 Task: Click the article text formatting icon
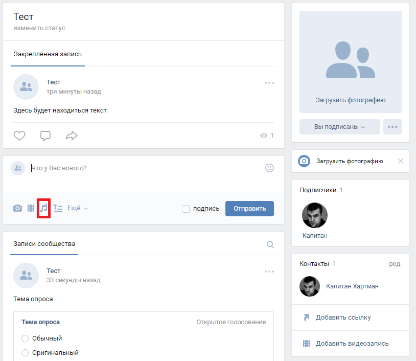(x=58, y=208)
